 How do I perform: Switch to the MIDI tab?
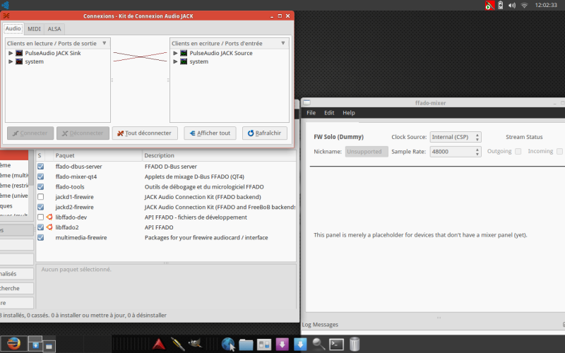click(x=34, y=29)
